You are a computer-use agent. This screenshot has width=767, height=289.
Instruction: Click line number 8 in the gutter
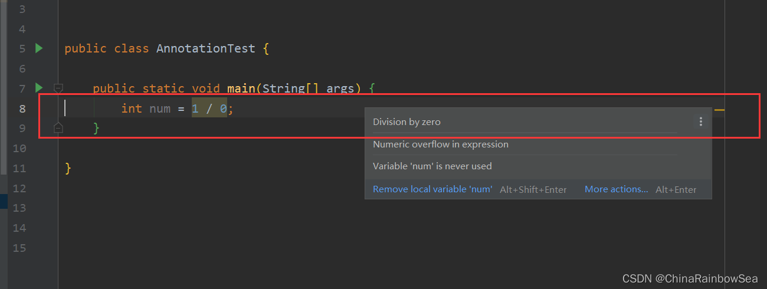point(22,109)
